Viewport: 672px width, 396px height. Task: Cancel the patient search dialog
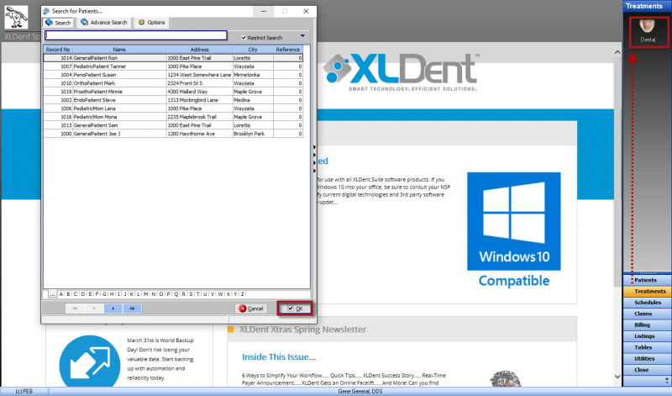251,309
